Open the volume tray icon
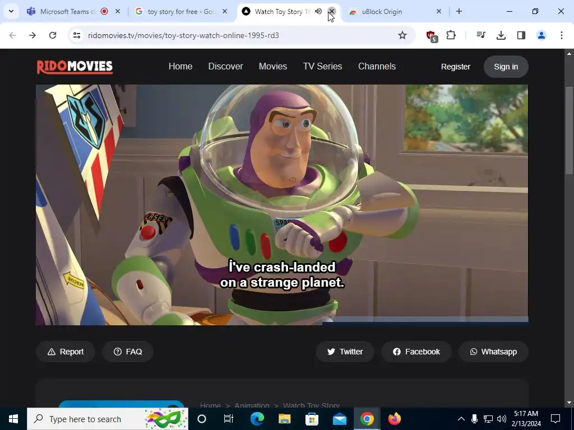This screenshot has width=574, height=430. pos(502,419)
